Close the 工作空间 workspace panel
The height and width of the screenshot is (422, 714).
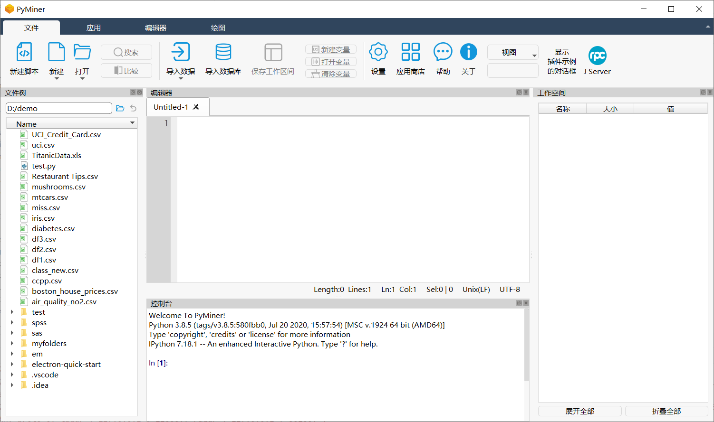pyautogui.click(x=710, y=93)
